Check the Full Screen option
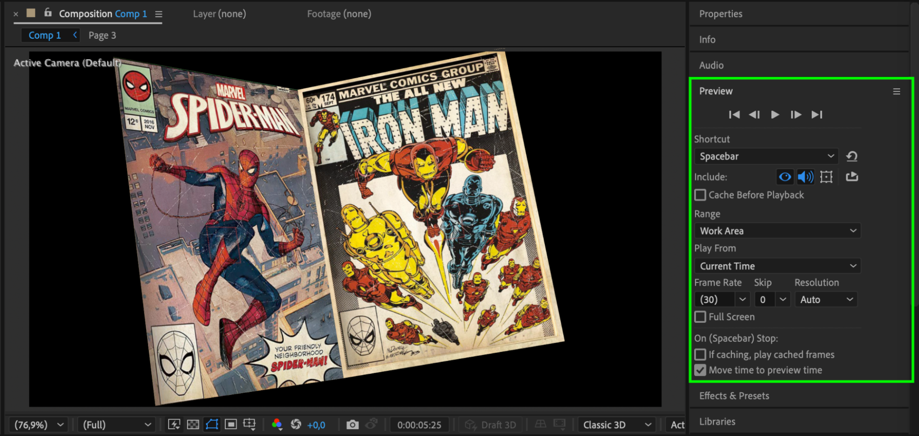This screenshot has height=436, width=919. (700, 317)
